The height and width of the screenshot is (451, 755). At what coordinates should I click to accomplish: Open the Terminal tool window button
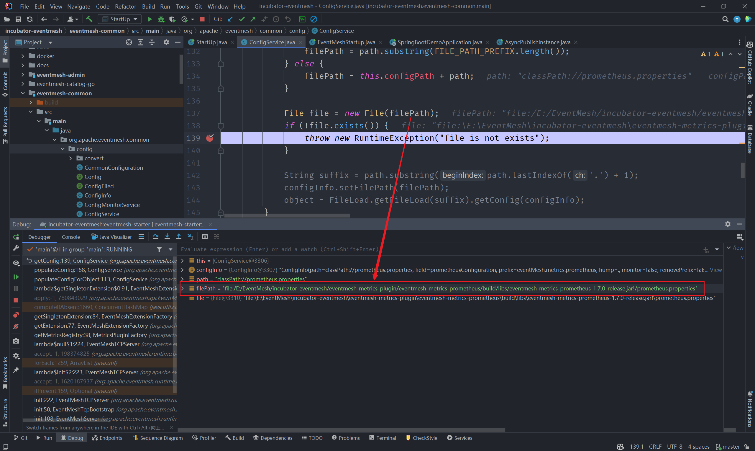click(x=383, y=438)
